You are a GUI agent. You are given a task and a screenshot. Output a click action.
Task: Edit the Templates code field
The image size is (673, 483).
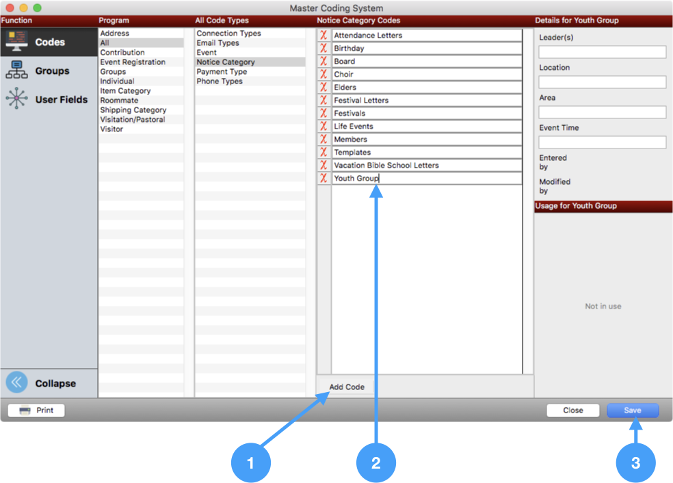[x=427, y=152]
